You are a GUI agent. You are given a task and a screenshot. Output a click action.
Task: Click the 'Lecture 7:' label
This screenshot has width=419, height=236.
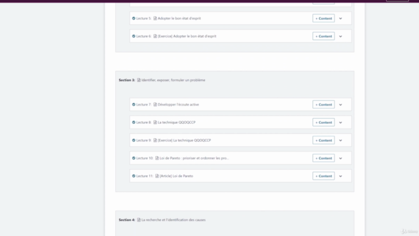[144, 105]
